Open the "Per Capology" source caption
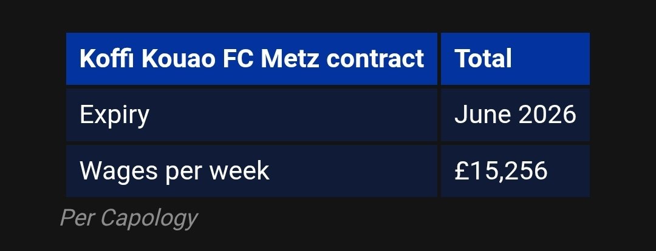 click(x=129, y=218)
